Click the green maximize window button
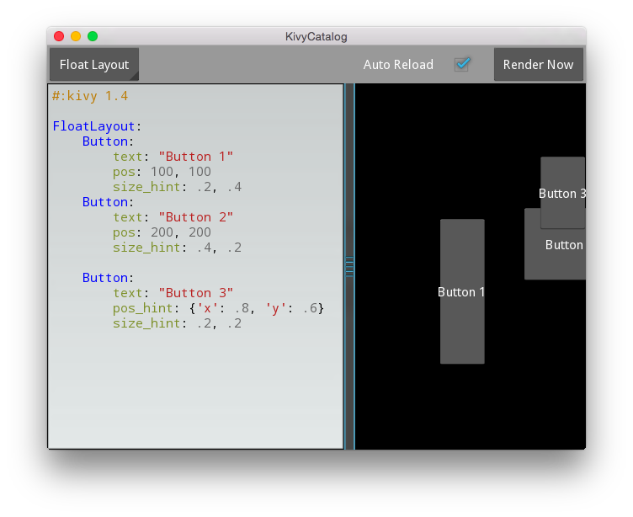633x517 pixels. click(x=93, y=36)
